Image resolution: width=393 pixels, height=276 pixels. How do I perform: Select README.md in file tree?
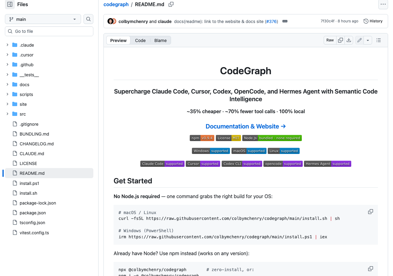click(x=49, y=173)
